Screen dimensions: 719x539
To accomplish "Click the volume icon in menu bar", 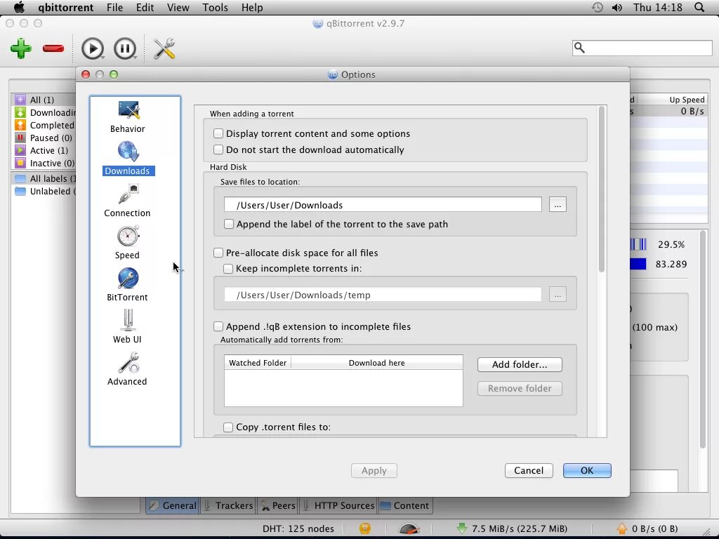I will (617, 7).
